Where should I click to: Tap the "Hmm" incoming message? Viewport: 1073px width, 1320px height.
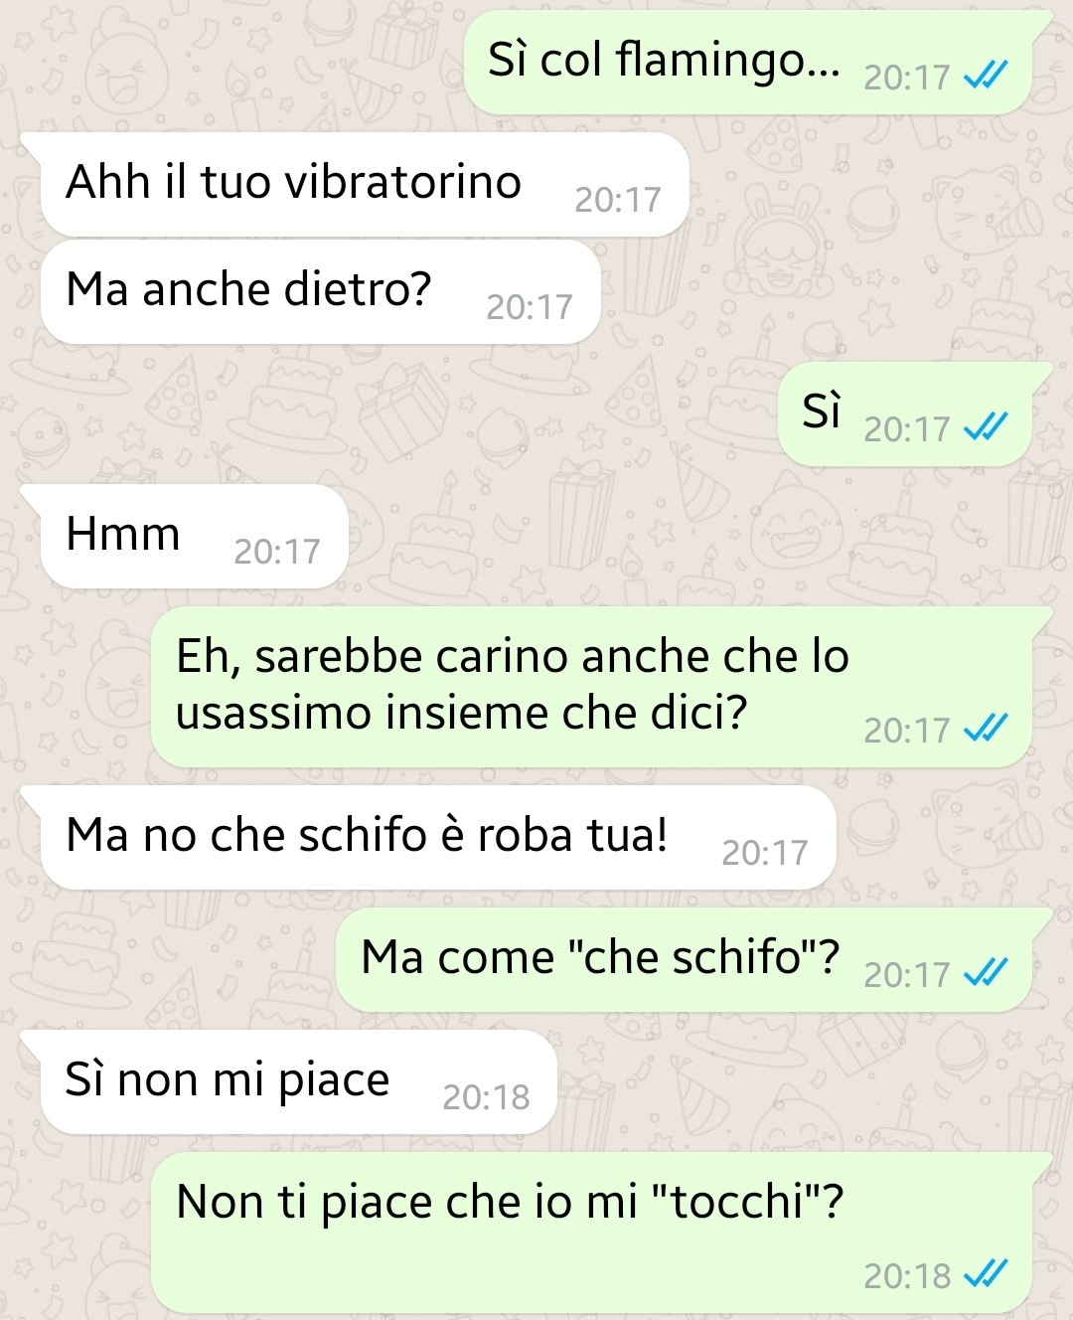click(x=195, y=537)
